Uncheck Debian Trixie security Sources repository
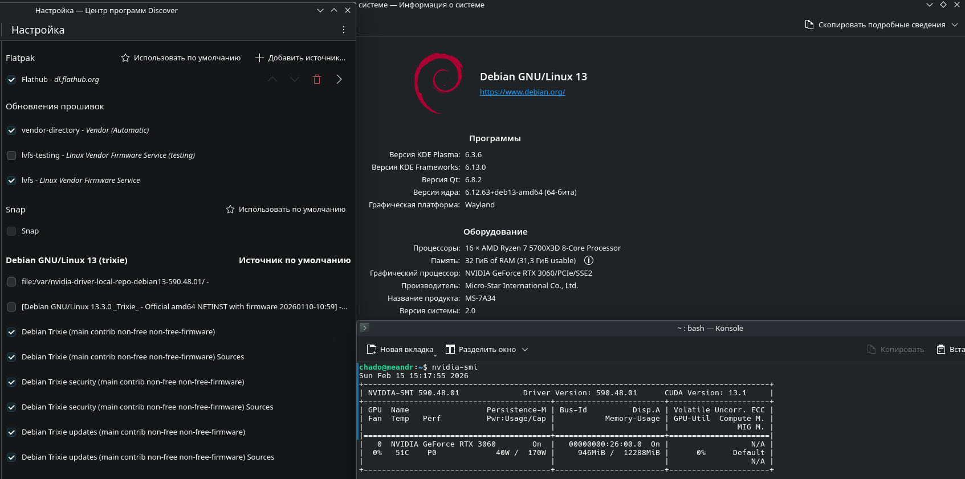 [11, 407]
